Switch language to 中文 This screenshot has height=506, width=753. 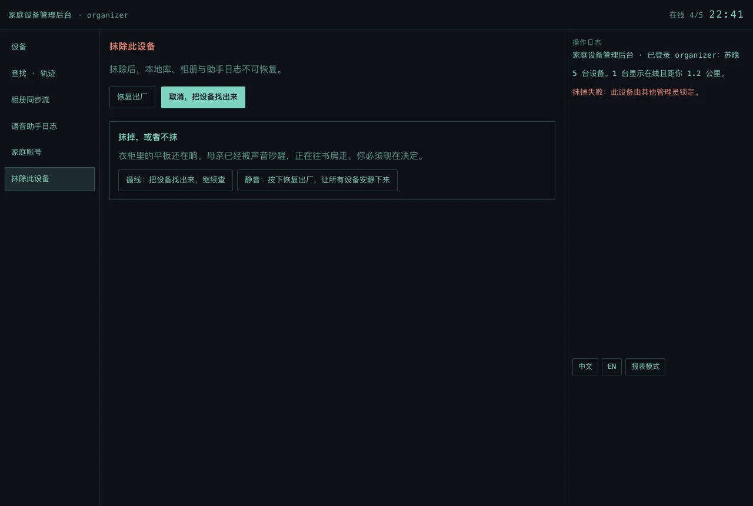(x=585, y=367)
